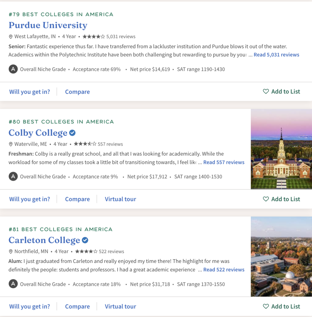Compare Colby College with other schools
Image resolution: width=312 pixels, height=317 pixels.
[77, 199]
